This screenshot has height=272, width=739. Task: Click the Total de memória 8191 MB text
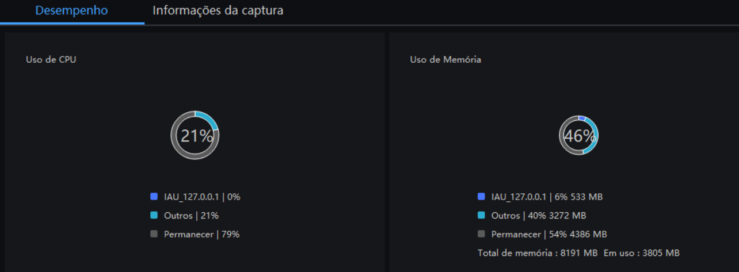pyautogui.click(x=538, y=252)
